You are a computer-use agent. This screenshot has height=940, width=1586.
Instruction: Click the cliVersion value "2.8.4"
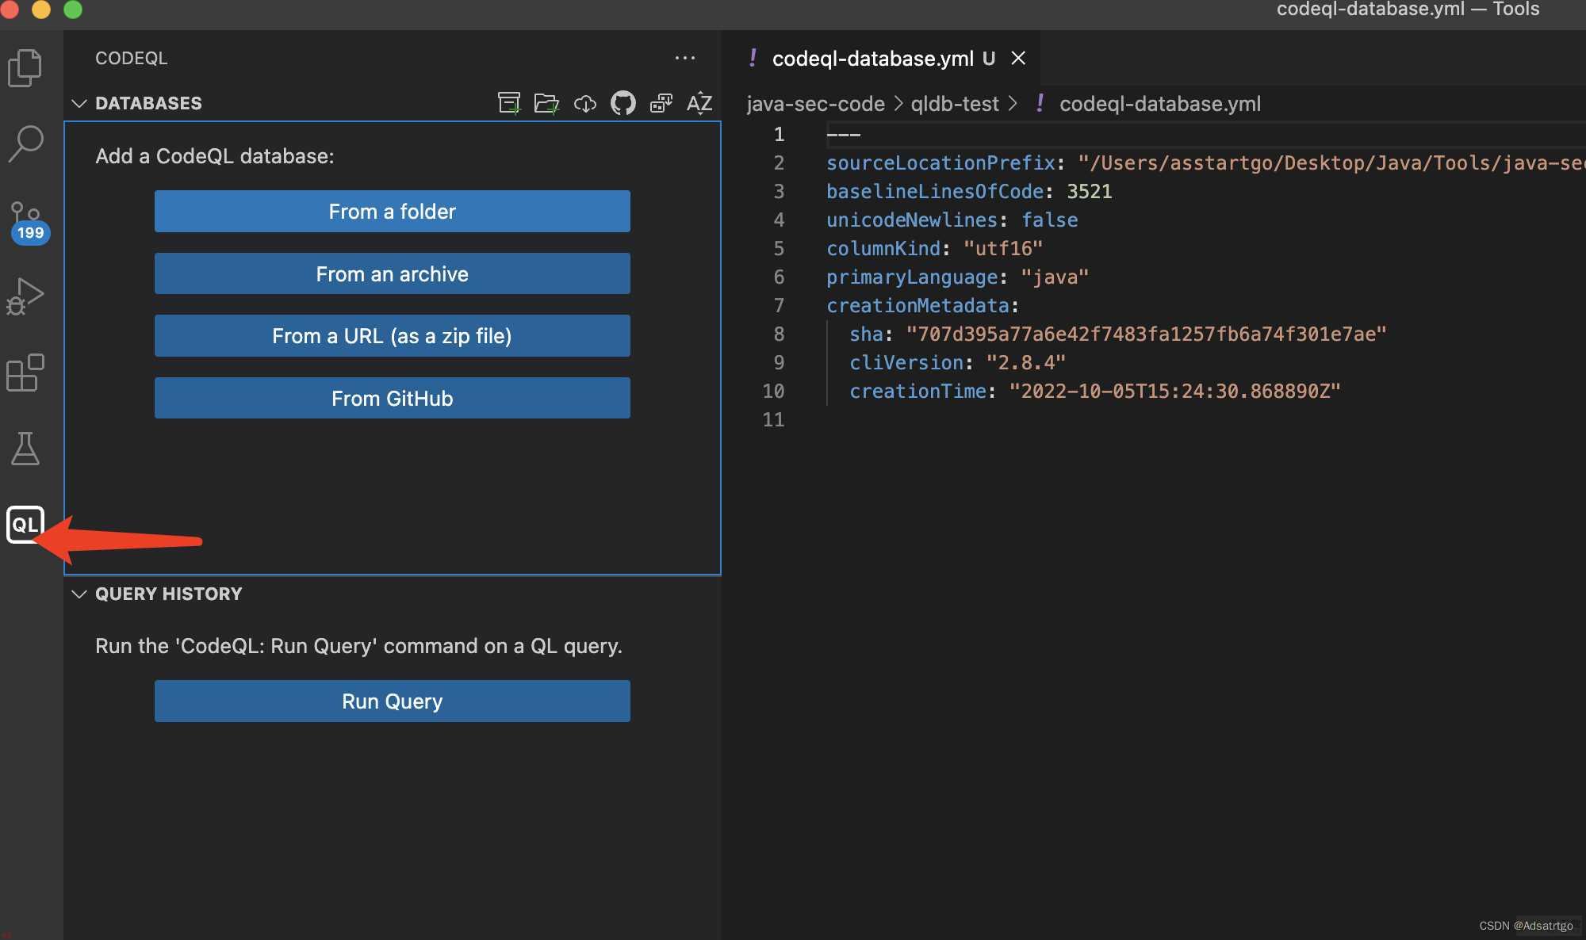point(1026,362)
